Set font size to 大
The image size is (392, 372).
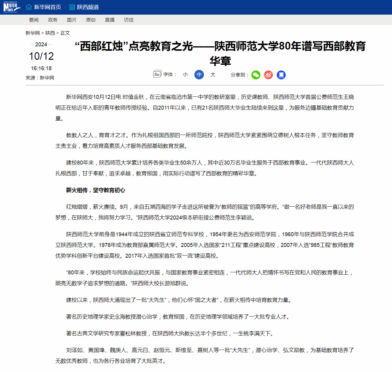point(213,75)
